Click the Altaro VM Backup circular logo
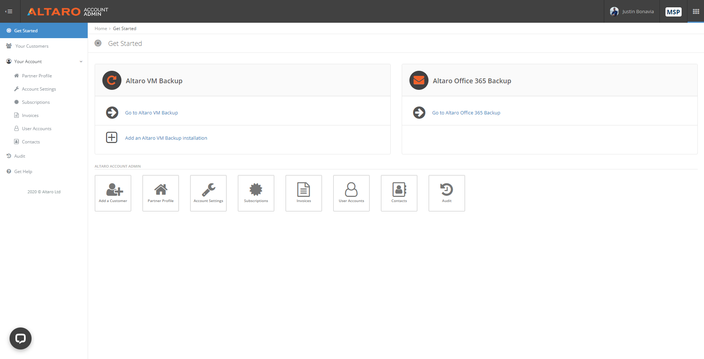The image size is (704, 359). coord(112,80)
